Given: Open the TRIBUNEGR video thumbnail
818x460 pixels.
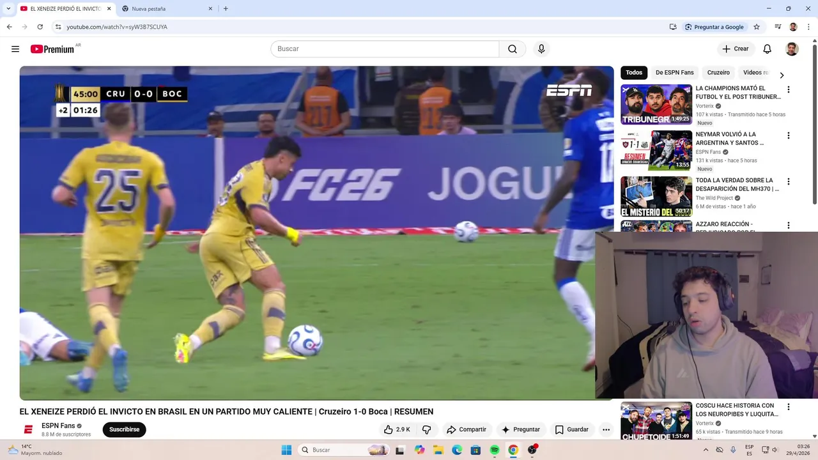Looking at the screenshot, I should pyautogui.click(x=656, y=104).
